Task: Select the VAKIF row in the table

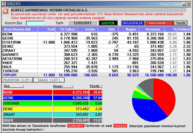Action: click(x=96, y=63)
